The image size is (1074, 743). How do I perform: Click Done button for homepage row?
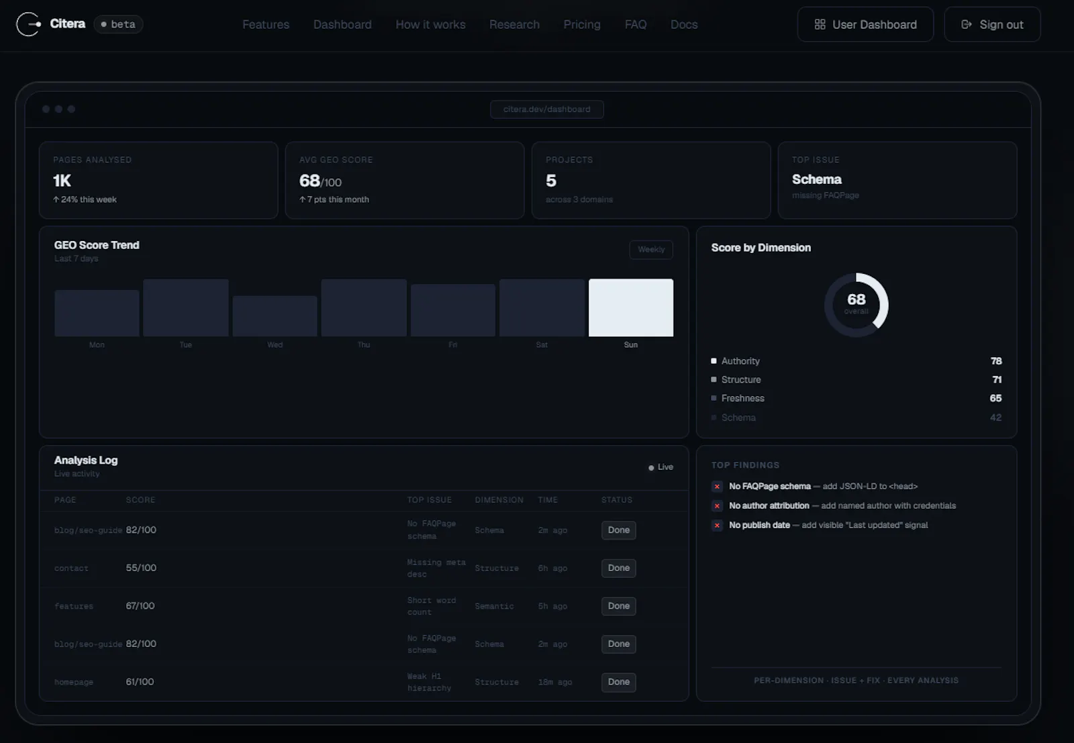click(618, 682)
